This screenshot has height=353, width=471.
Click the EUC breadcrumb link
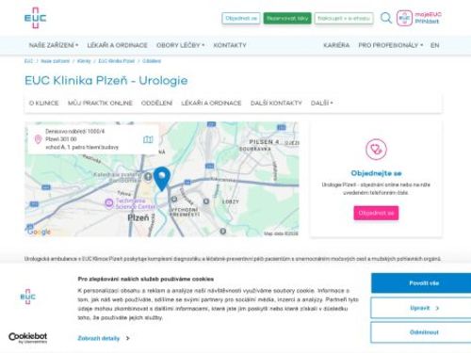[x=28, y=61]
